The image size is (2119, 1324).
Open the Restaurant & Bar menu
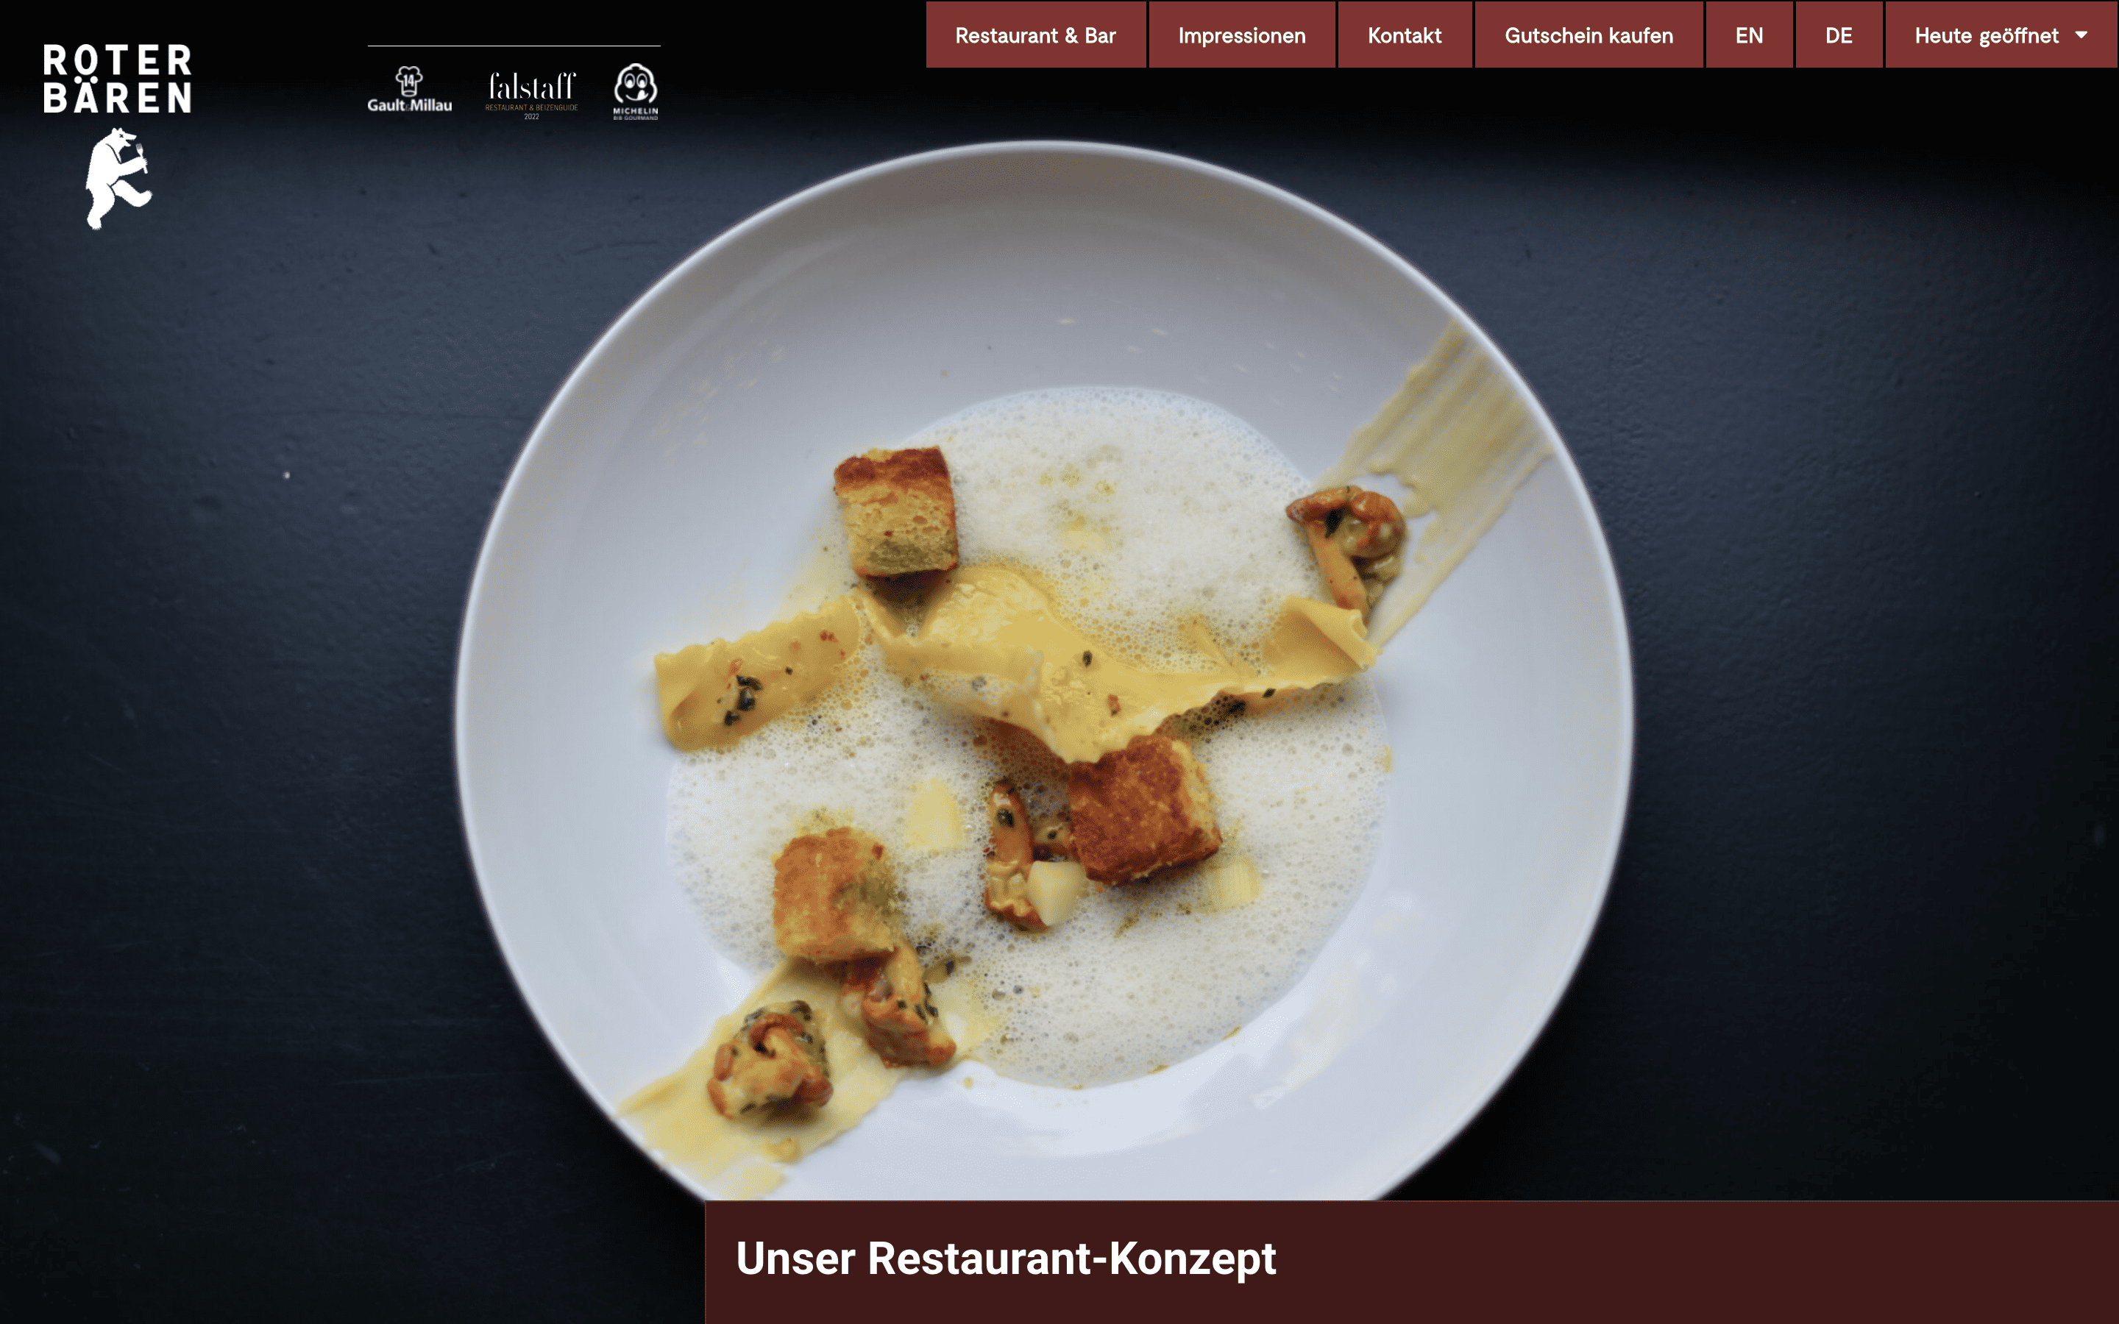coord(1036,35)
